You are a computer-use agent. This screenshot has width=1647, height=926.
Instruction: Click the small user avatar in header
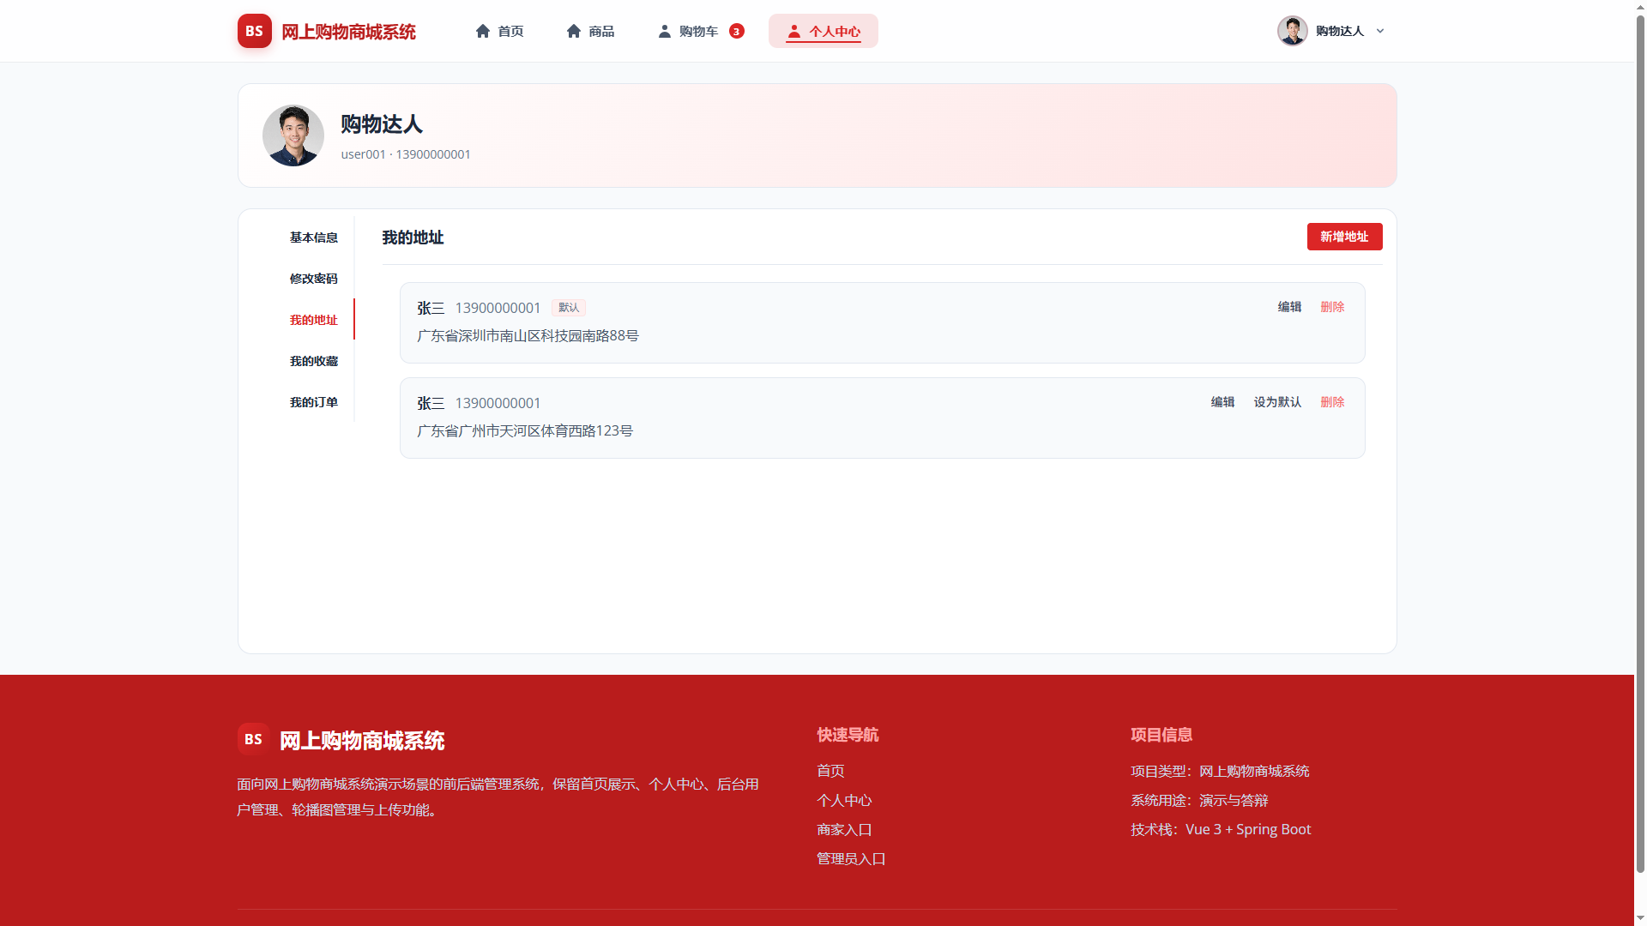pyautogui.click(x=1293, y=31)
